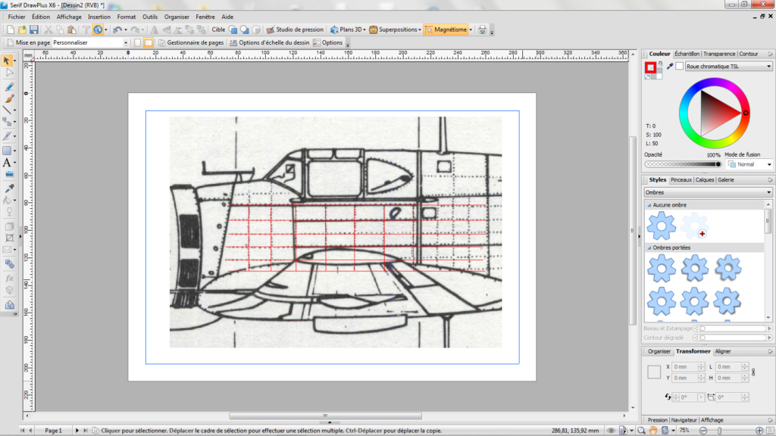This screenshot has width=776, height=436.
Task: Select the Zoom magnifier tool in status bar
Action: (641, 431)
